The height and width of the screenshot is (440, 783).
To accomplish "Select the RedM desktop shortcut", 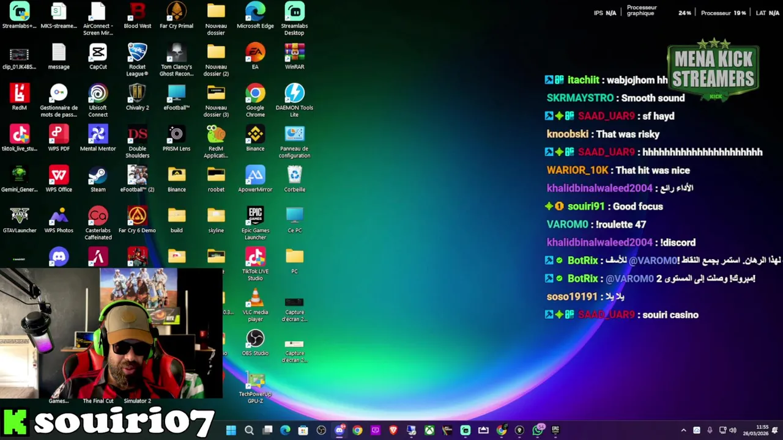I will point(20,98).
